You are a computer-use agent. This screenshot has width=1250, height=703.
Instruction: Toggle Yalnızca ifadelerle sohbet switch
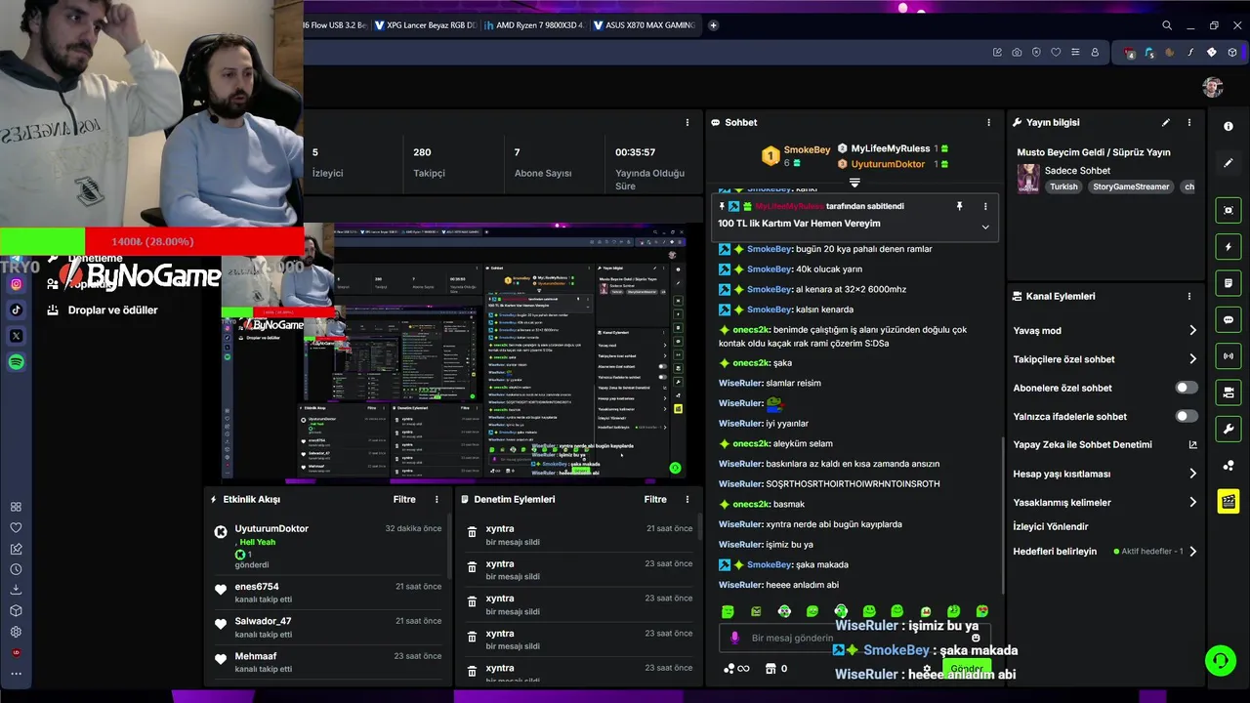click(x=1187, y=416)
